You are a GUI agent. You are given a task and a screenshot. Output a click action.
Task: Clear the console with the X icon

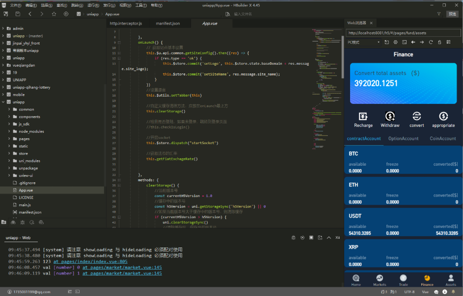tap(337, 238)
